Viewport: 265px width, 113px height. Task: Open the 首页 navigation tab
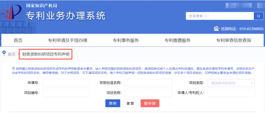[x=18, y=40]
